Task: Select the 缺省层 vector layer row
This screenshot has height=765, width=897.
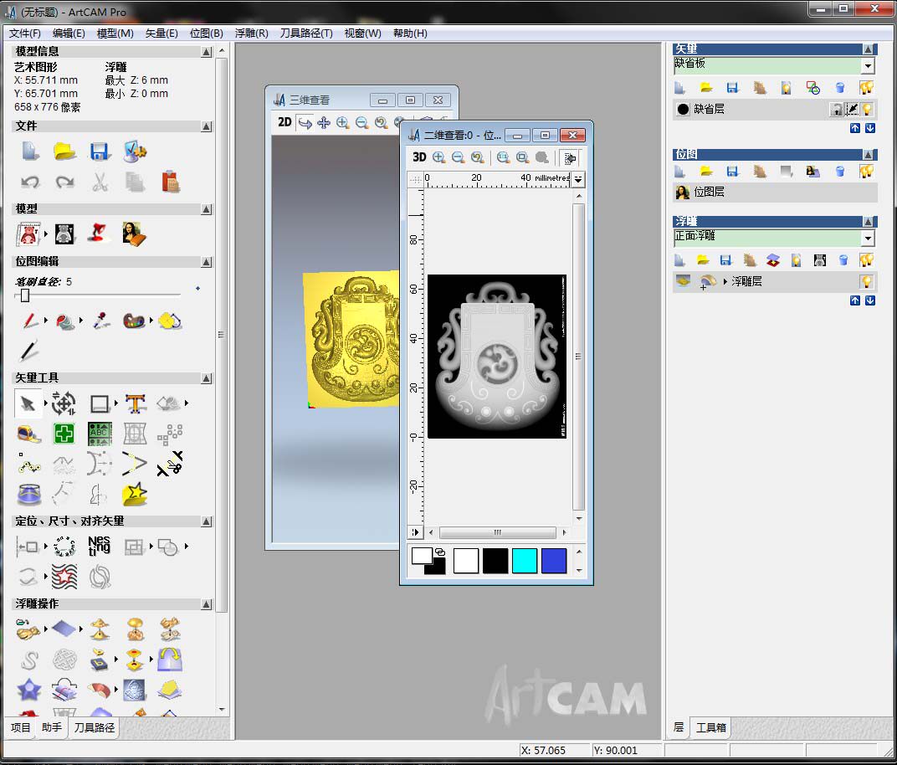Action: pyautogui.click(x=775, y=109)
